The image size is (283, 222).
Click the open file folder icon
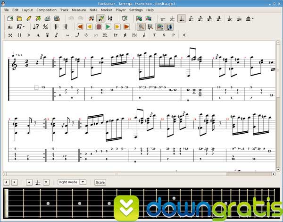pos(19,18)
